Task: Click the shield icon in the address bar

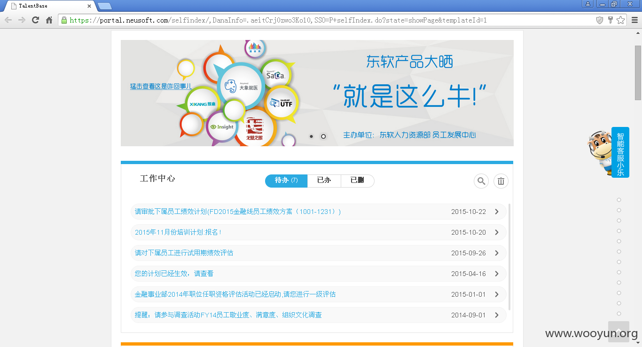Action: [600, 20]
